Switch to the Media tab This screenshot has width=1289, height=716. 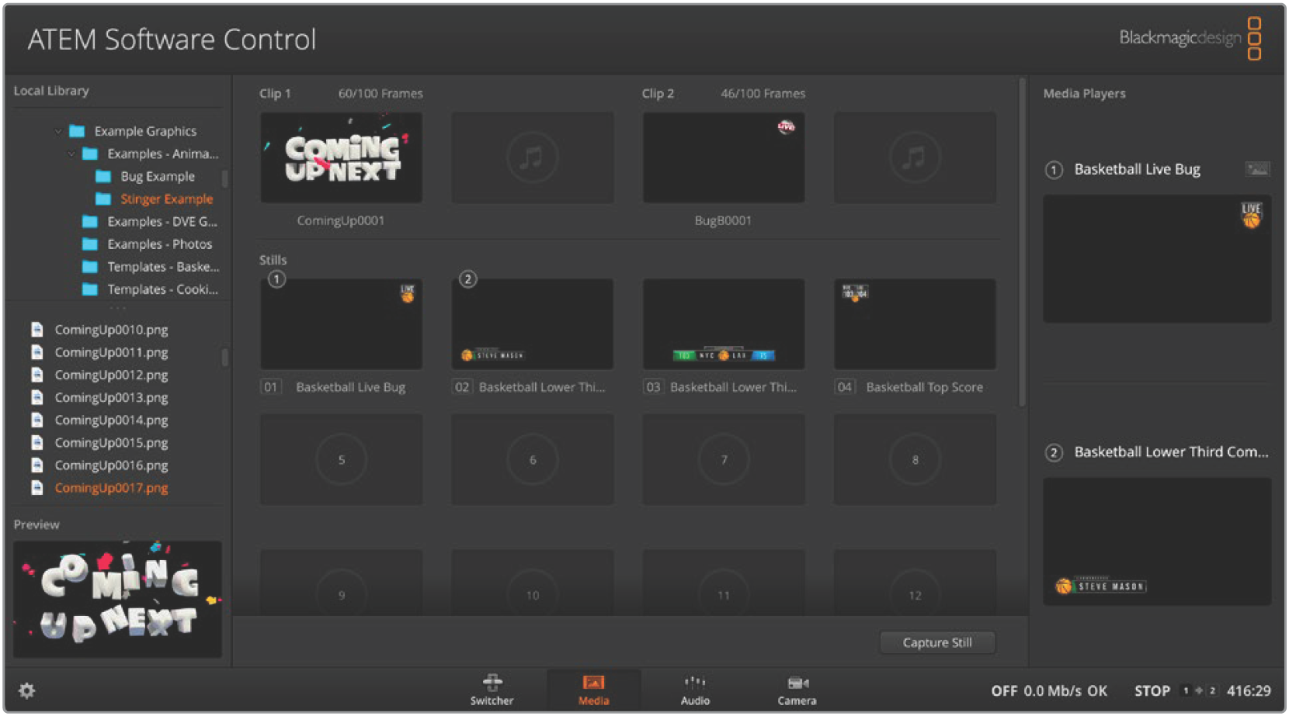point(594,690)
